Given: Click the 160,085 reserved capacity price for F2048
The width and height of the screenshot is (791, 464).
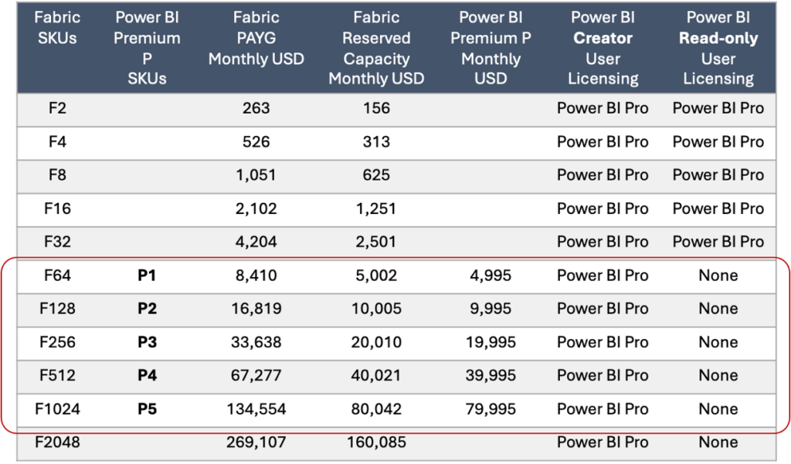Looking at the screenshot, I should (x=376, y=442).
